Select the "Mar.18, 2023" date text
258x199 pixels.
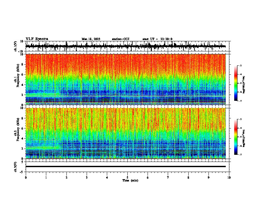(91, 39)
